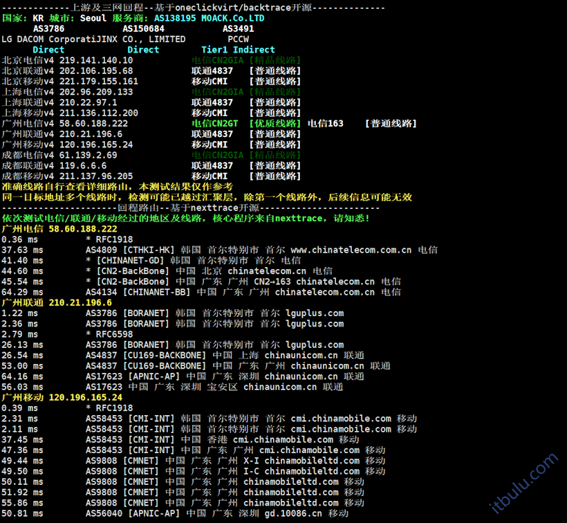Image resolution: width=567 pixels, height=523 pixels.
Task: Click the 广州移动 120.196.165.24 trace heading
Action: click(62, 397)
